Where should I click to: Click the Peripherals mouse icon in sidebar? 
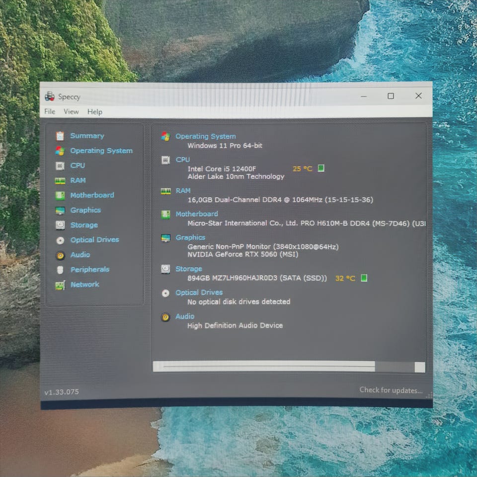(60, 270)
